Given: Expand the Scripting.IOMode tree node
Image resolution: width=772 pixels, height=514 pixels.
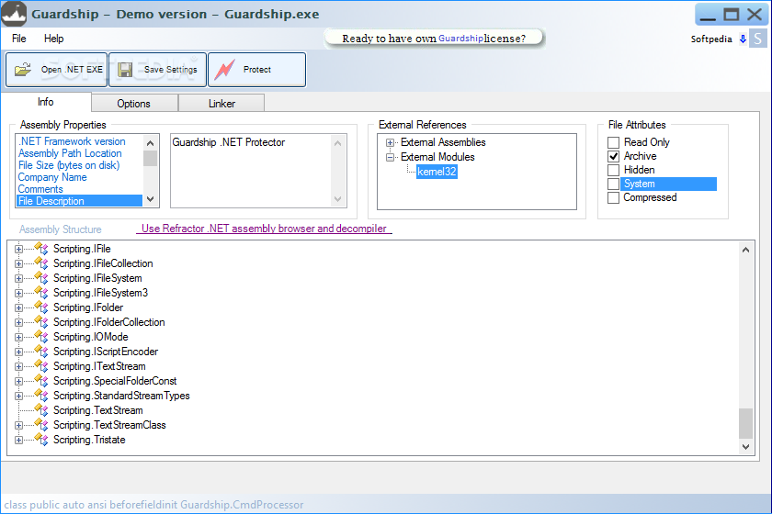Looking at the screenshot, I should pos(18,338).
